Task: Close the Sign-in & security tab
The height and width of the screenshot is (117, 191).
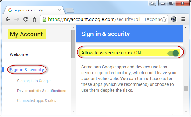Action: coord(59,10)
